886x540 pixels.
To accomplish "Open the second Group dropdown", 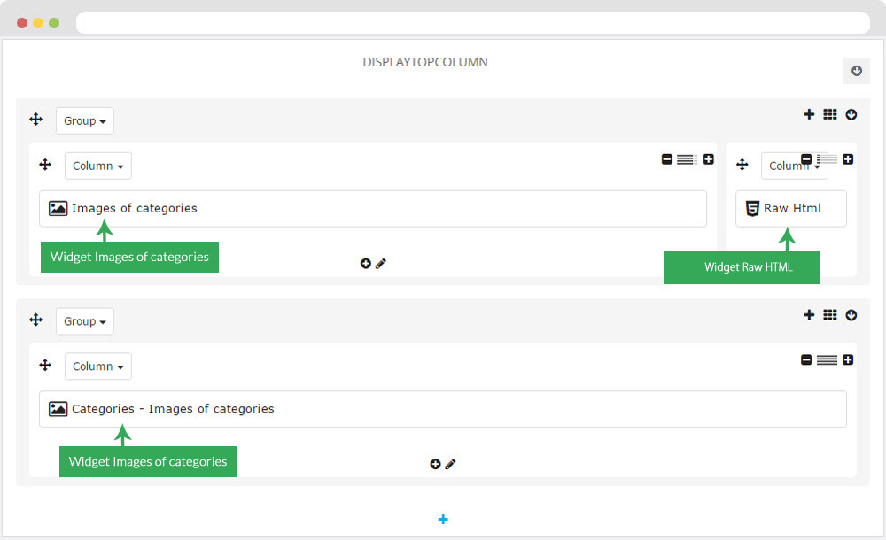I will point(85,321).
